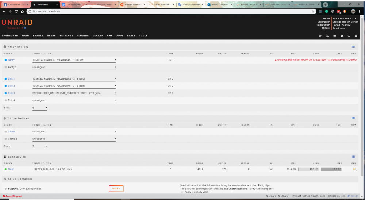Click the Flash free space bar 15.0 GB
Screen dimensions: 365x200
pyautogui.click(x=331, y=169)
